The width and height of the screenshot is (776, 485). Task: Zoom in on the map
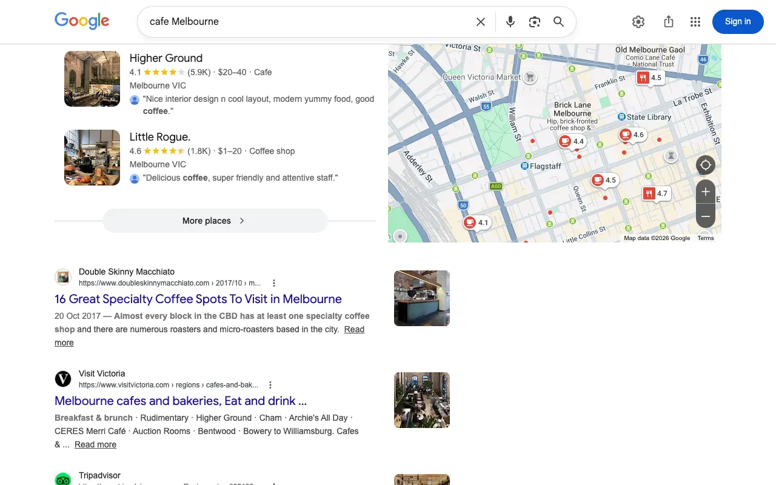tap(706, 192)
